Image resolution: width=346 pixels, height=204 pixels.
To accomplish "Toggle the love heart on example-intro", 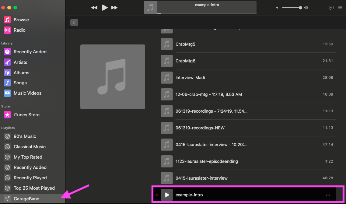I will pos(157,195).
